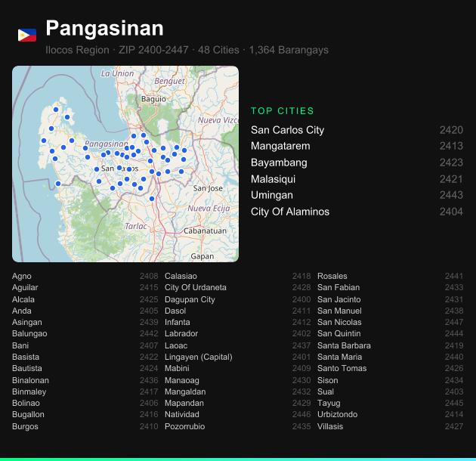Select Anda in the city list

click(x=85, y=311)
